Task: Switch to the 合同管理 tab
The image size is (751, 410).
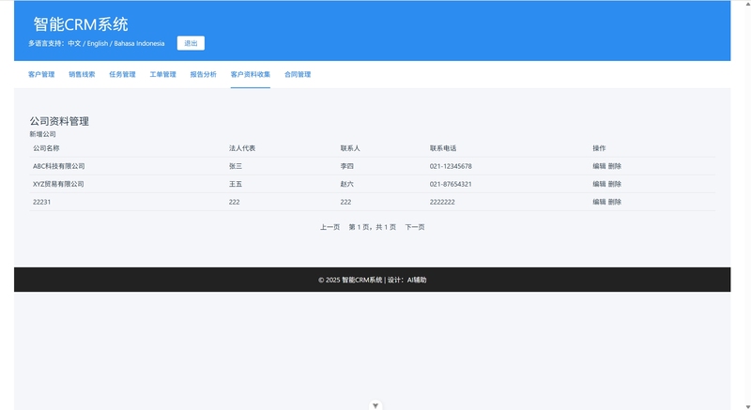Action: pyautogui.click(x=298, y=74)
